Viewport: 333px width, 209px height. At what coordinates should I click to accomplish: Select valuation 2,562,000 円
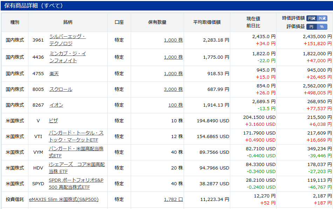click(317, 86)
